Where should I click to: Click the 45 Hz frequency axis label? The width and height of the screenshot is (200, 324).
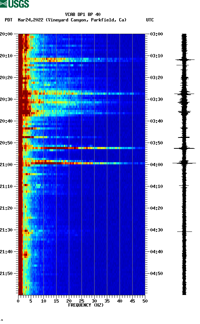point(132,301)
